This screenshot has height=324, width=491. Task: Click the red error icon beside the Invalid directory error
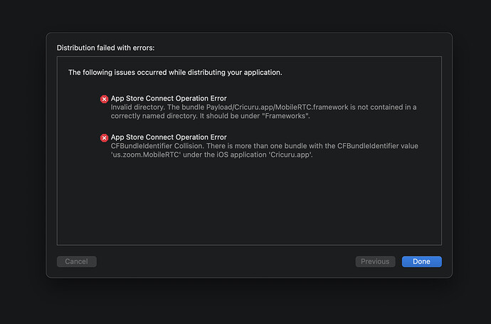pos(104,99)
